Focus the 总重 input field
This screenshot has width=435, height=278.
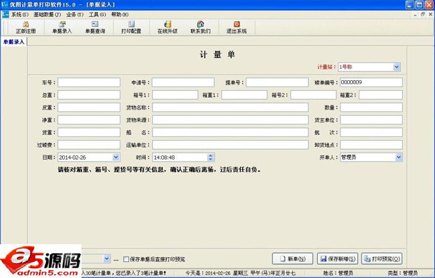click(x=89, y=95)
